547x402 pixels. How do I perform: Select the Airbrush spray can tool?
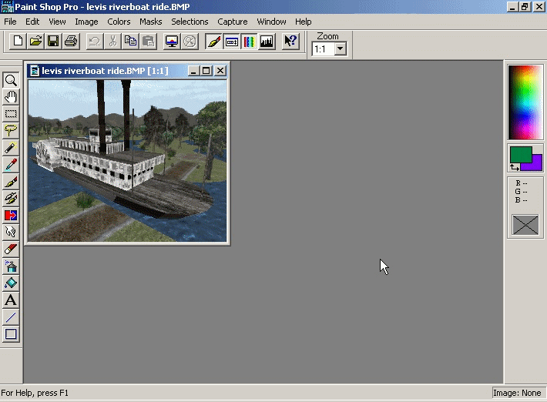11,266
